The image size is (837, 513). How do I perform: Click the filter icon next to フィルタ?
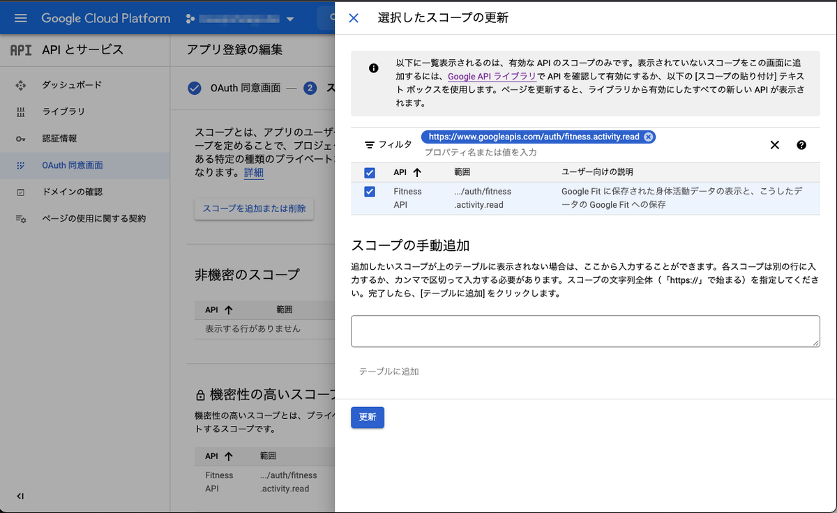tap(370, 145)
